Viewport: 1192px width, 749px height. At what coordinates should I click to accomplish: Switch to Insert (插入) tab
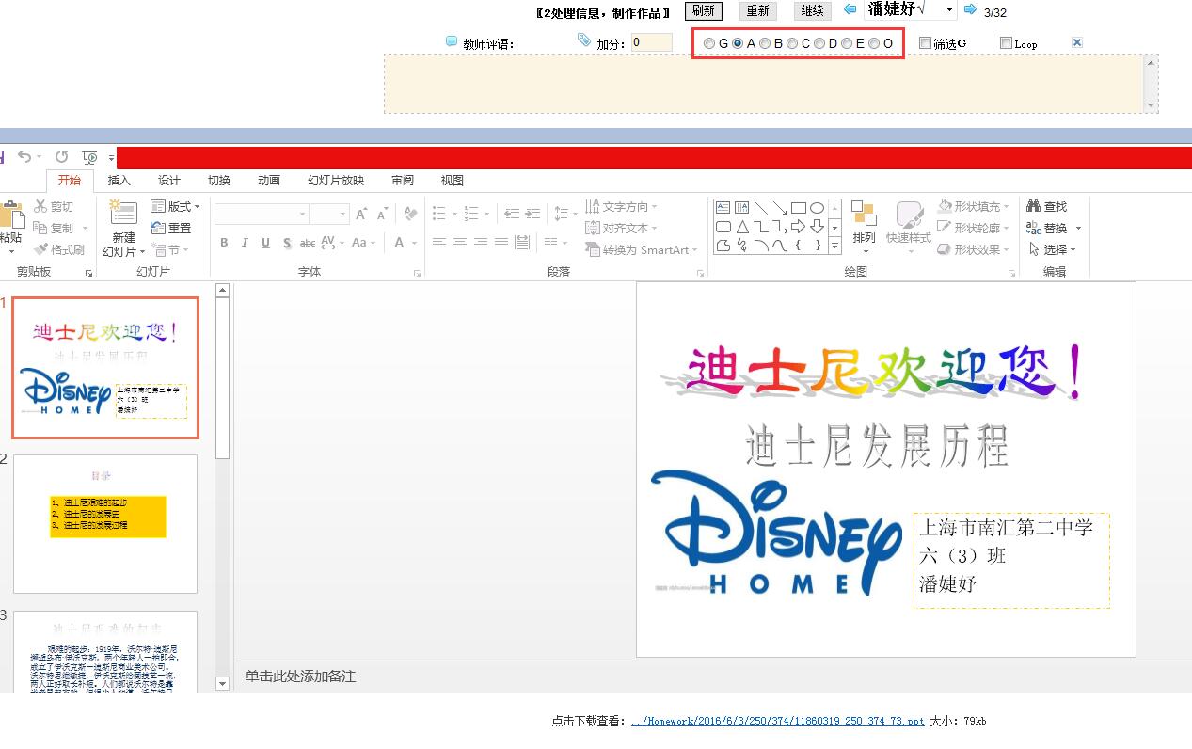(x=119, y=181)
